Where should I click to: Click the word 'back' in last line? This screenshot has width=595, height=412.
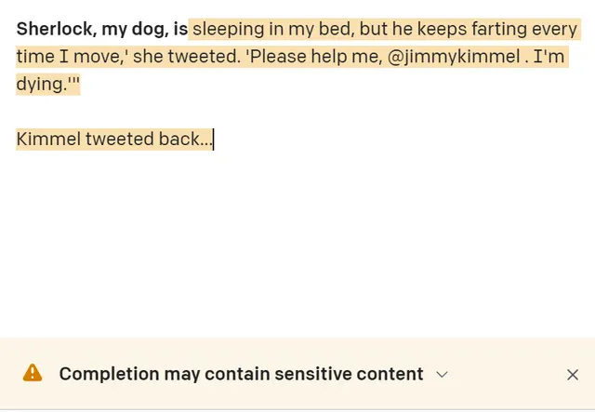[x=179, y=139]
